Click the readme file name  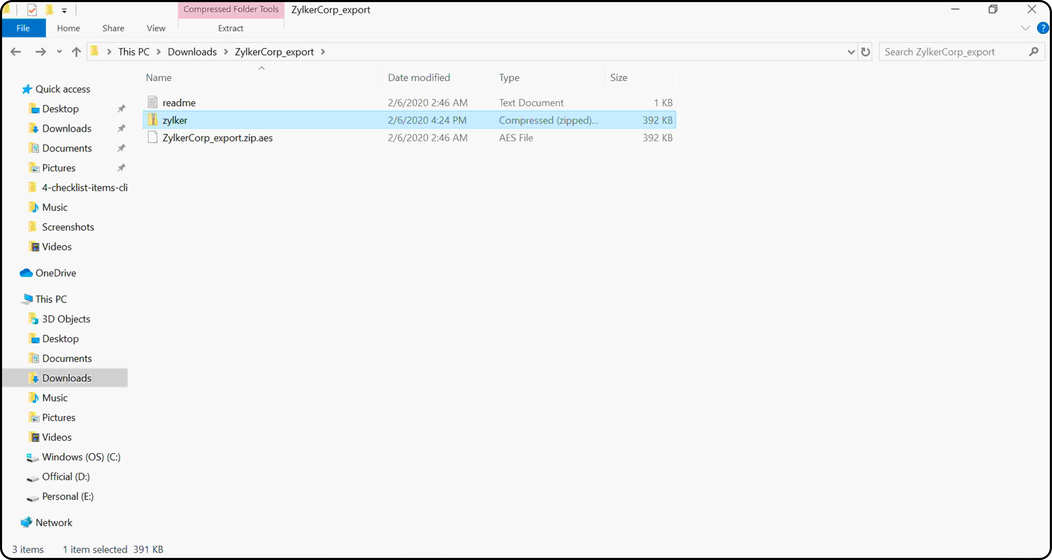click(x=179, y=102)
